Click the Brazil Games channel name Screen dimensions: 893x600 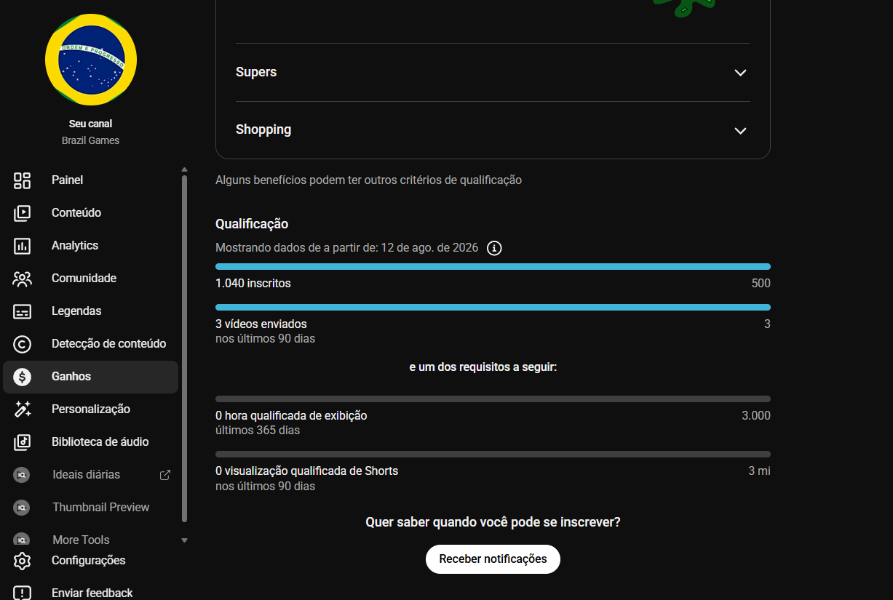tap(90, 140)
